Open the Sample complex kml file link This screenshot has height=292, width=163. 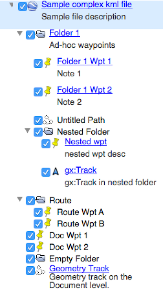(x=87, y=4)
